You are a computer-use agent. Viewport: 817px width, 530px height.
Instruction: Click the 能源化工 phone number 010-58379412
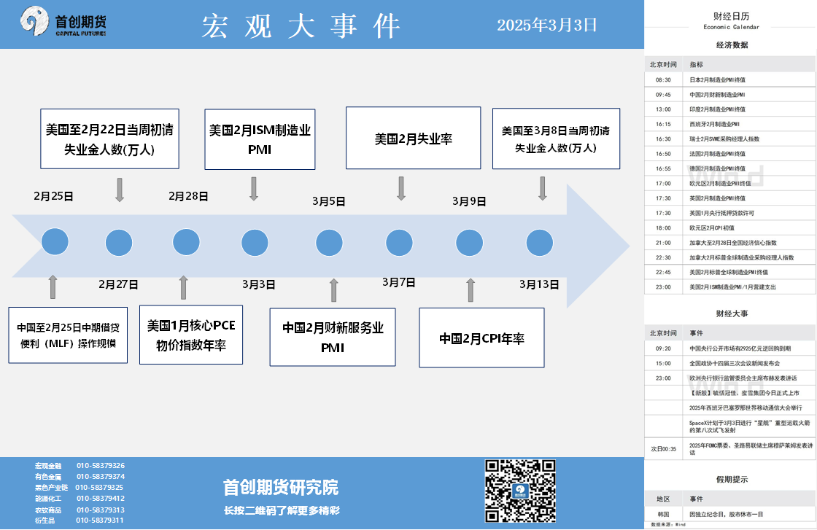100,499
